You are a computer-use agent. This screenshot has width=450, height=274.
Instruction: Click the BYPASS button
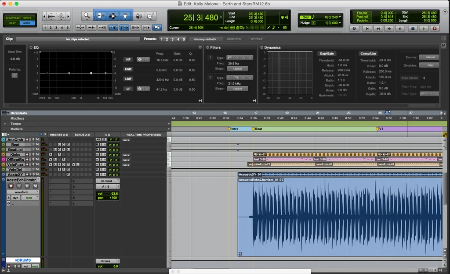257,39
